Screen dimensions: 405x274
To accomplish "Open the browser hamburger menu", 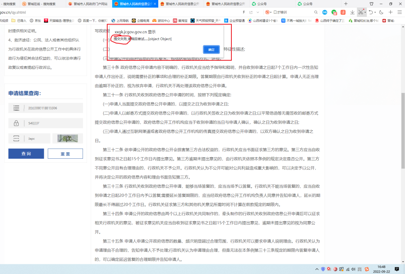I will click(400, 12).
